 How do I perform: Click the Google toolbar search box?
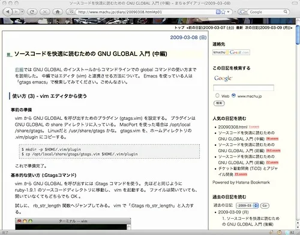(x=266, y=12)
